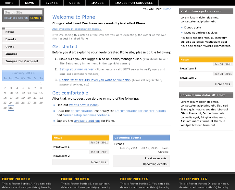Click 'Get started' heading
This screenshot has height=190, width=235.
pos(65,47)
